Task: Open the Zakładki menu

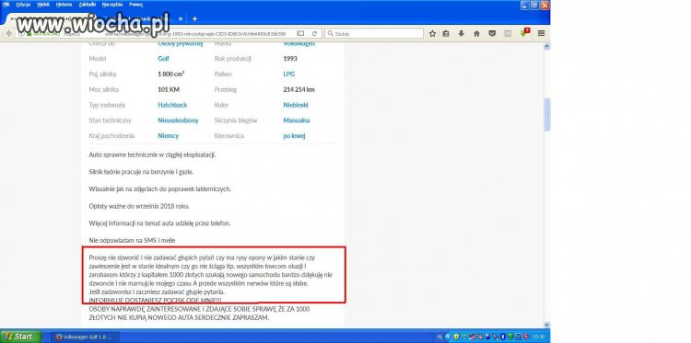Action: (x=88, y=5)
